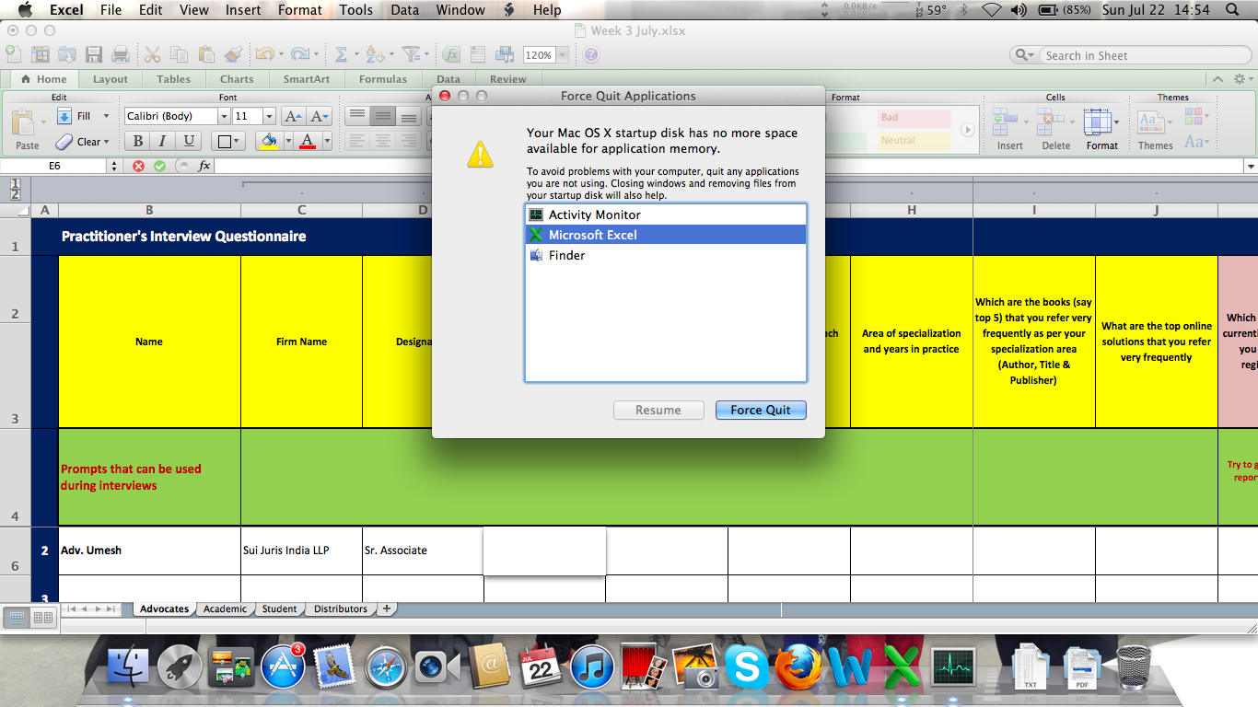The width and height of the screenshot is (1258, 707).
Task: Expand the Fill dropdown in Edit group
Action: click(x=106, y=116)
